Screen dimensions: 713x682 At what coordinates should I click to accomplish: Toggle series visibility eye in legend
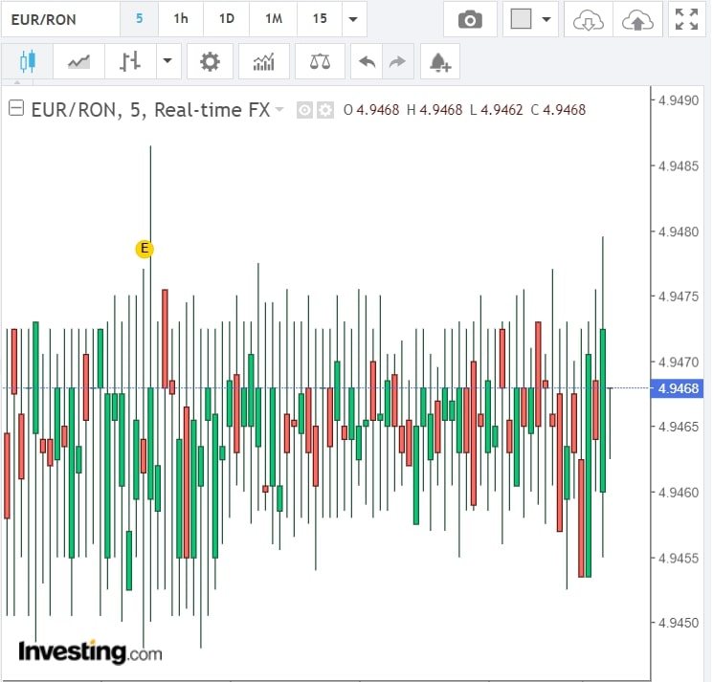coord(304,110)
